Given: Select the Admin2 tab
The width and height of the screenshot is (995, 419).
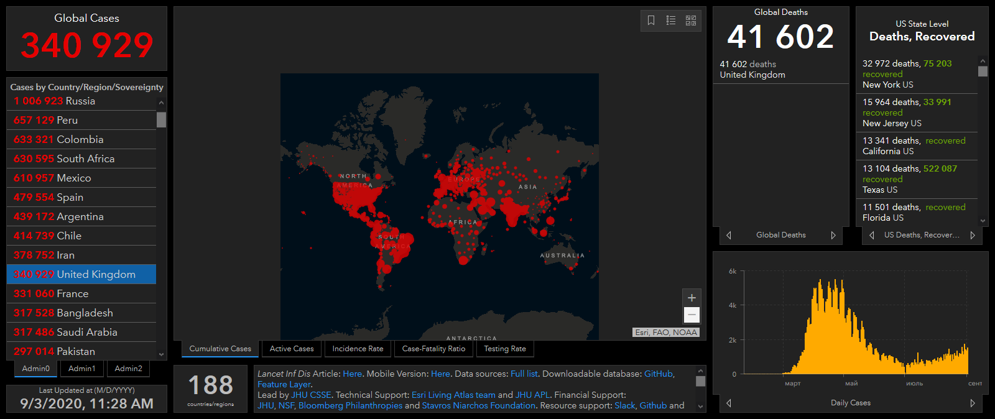Looking at the screenshot, I should pyautogui.click(x=129, y=369).
